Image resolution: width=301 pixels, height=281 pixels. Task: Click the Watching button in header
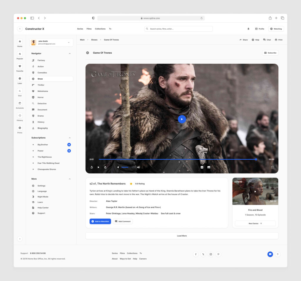276,29
